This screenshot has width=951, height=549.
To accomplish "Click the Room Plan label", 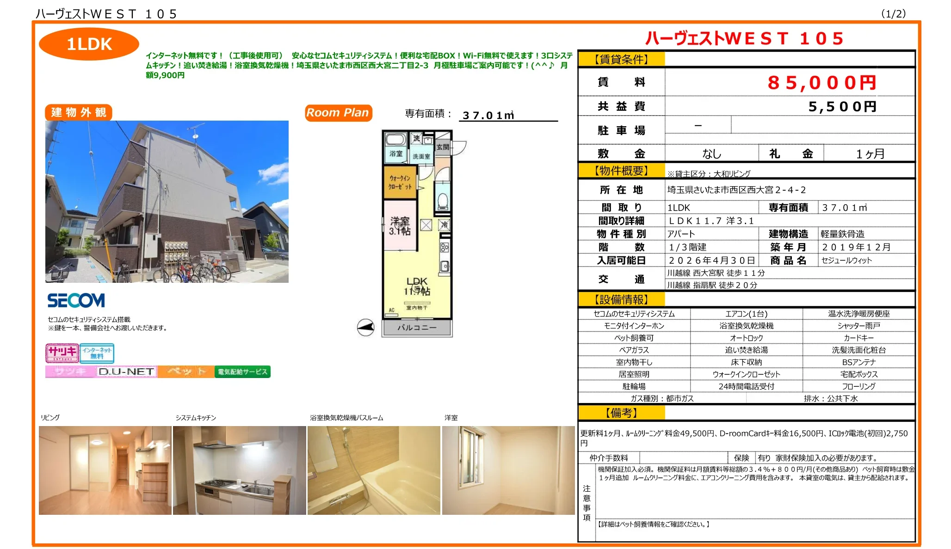I will click(x=338, y=113).
